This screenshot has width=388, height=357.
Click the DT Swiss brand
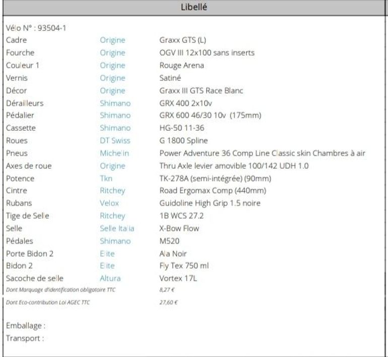pos(115,140)
